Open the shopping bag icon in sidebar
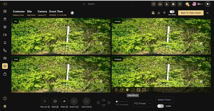 click(5, 74)
